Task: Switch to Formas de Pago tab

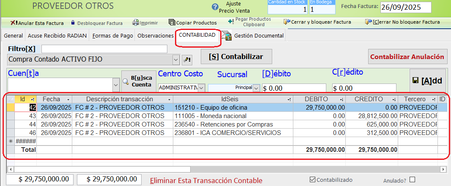Action: tap(112, 36)
